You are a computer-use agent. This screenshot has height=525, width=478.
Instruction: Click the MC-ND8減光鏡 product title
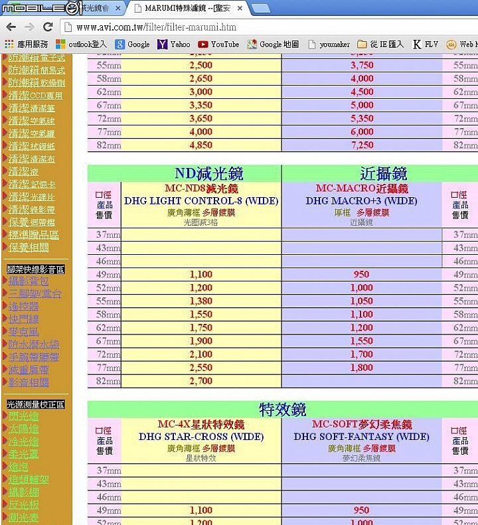coord(201,188)
